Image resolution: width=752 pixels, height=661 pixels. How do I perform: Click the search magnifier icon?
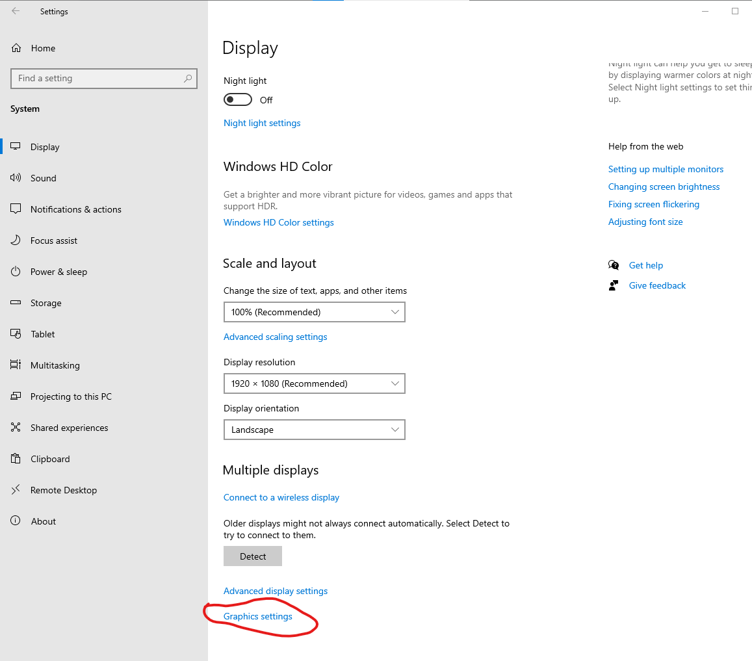tap(188, 79)
